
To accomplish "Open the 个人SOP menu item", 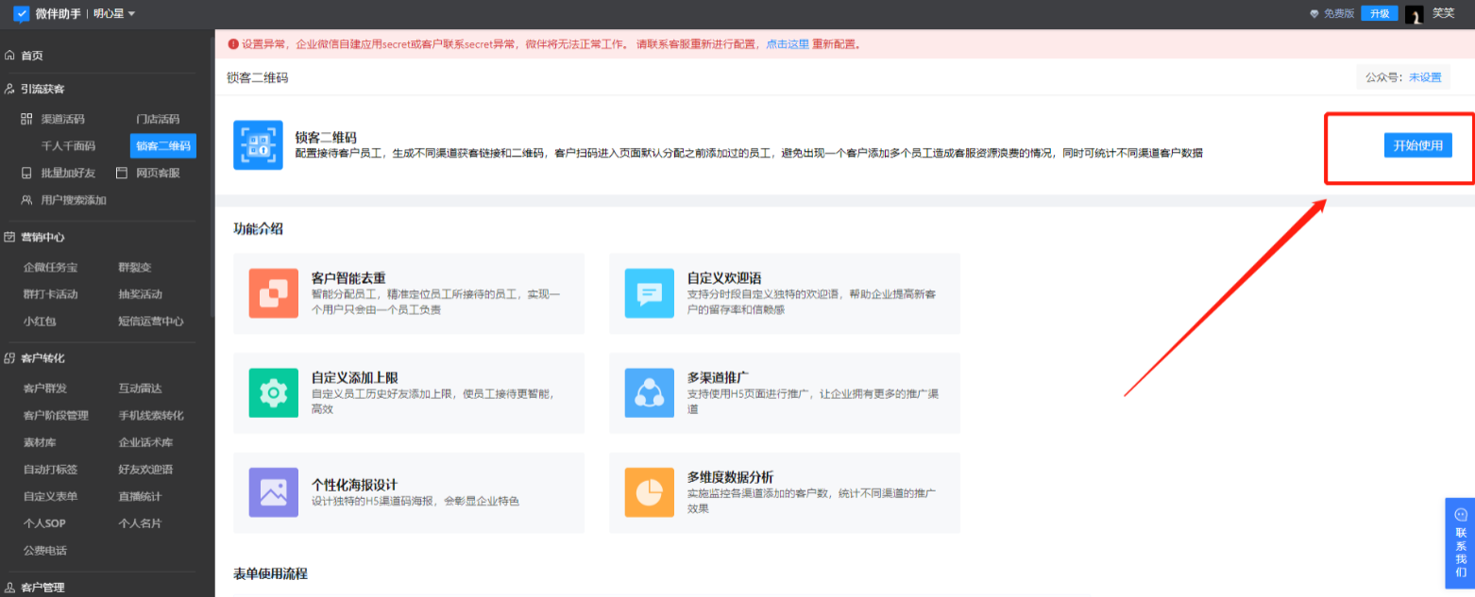I will point(44,522).
